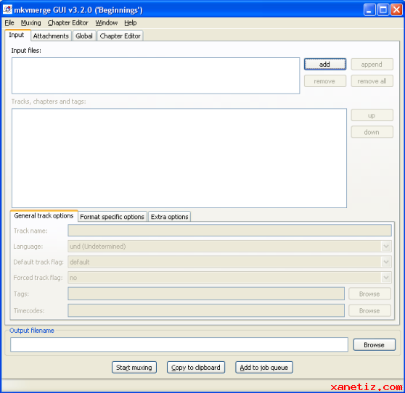The height and width of the screenshot is (393, 405).
Task: Click the Output filename text field
Action: coord(179,344)
